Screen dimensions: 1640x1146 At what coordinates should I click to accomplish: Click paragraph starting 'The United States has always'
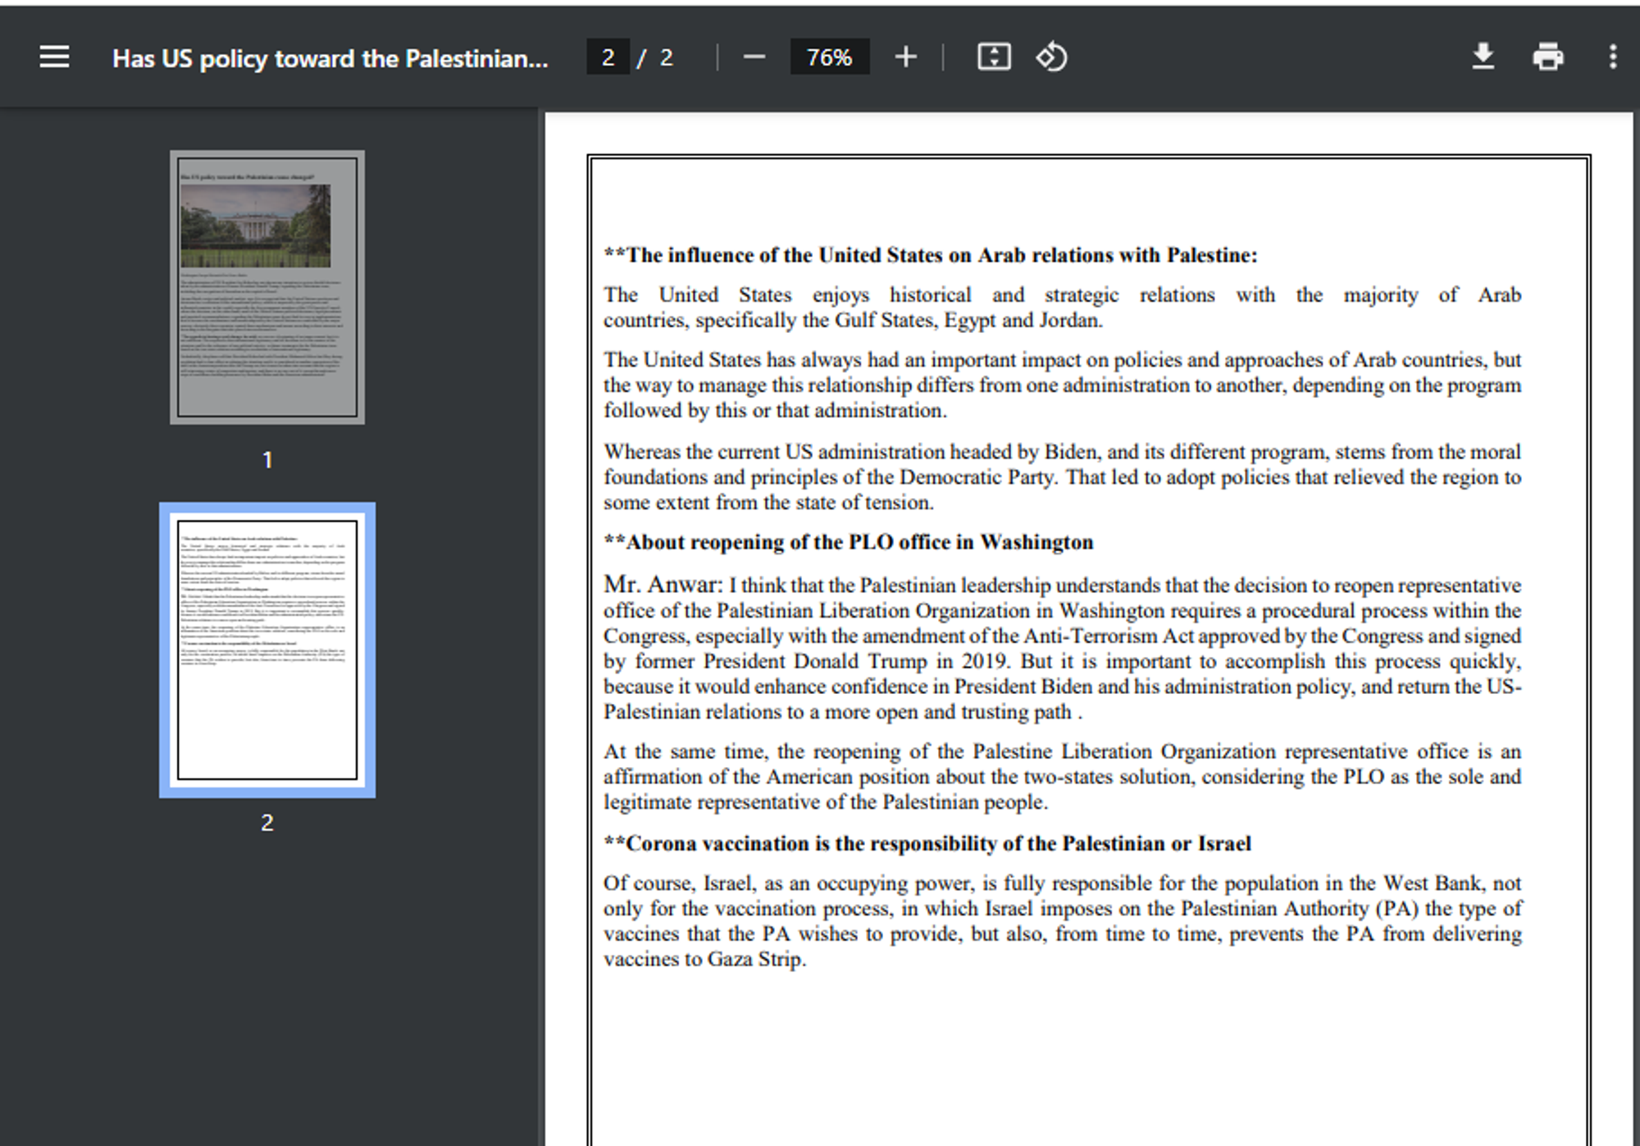coord(1062,385)
